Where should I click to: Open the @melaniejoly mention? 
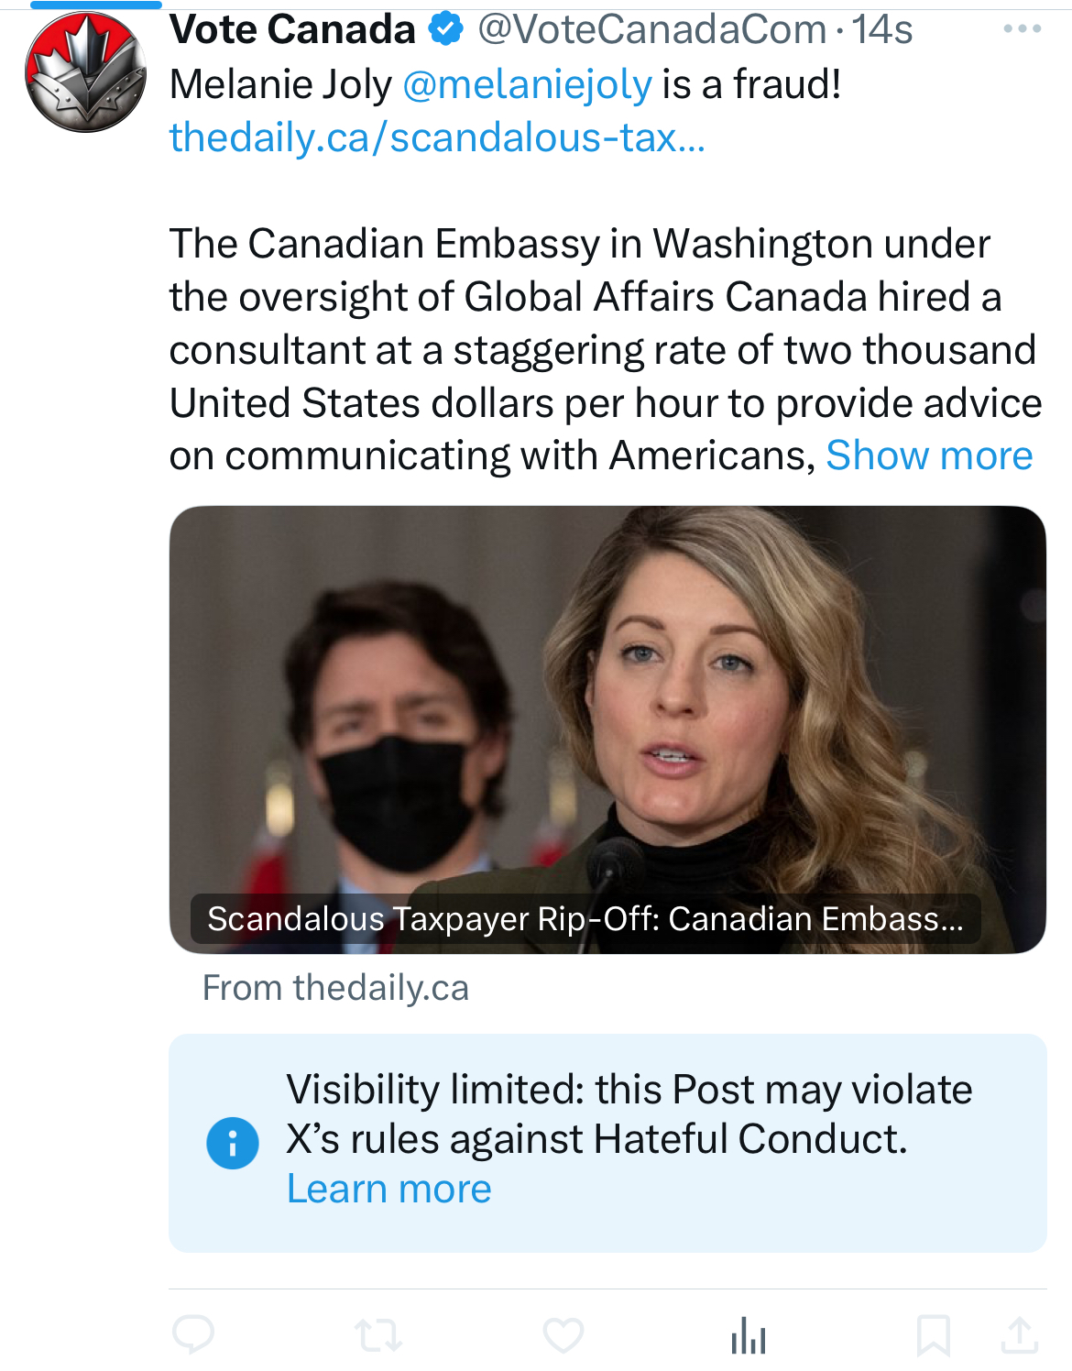pos(527,84)
